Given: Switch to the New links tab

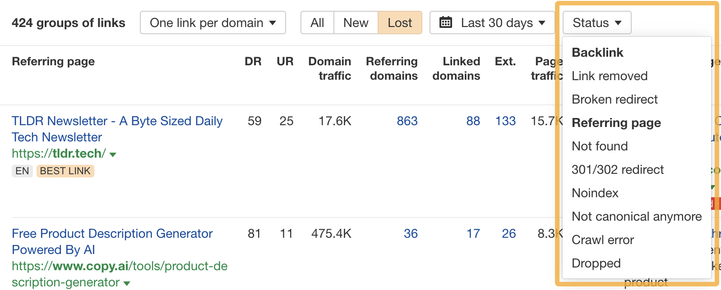Looking at the screenshot, I should pos(356,22).
